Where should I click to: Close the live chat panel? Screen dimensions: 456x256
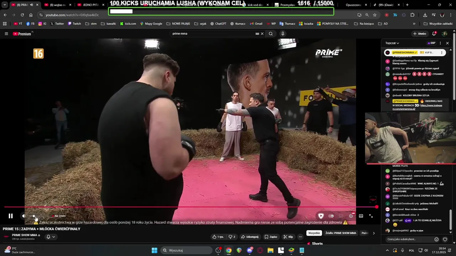pos(447,43)
